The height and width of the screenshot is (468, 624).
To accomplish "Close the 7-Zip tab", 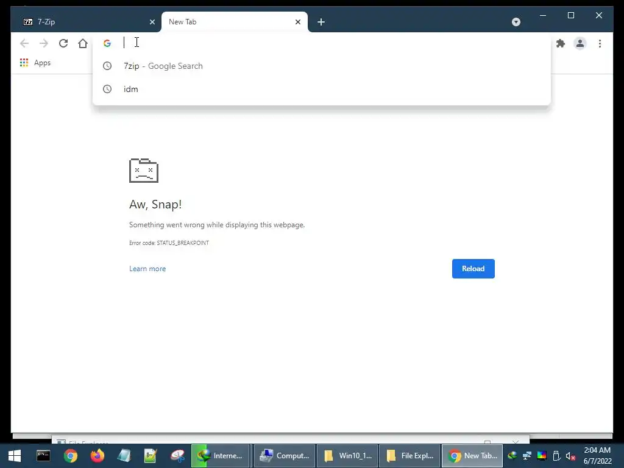I will tap(152, 22).
